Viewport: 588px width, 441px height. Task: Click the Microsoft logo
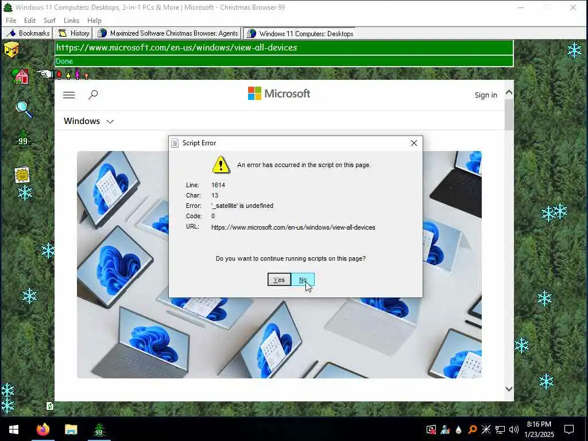(x=279, y=94)
